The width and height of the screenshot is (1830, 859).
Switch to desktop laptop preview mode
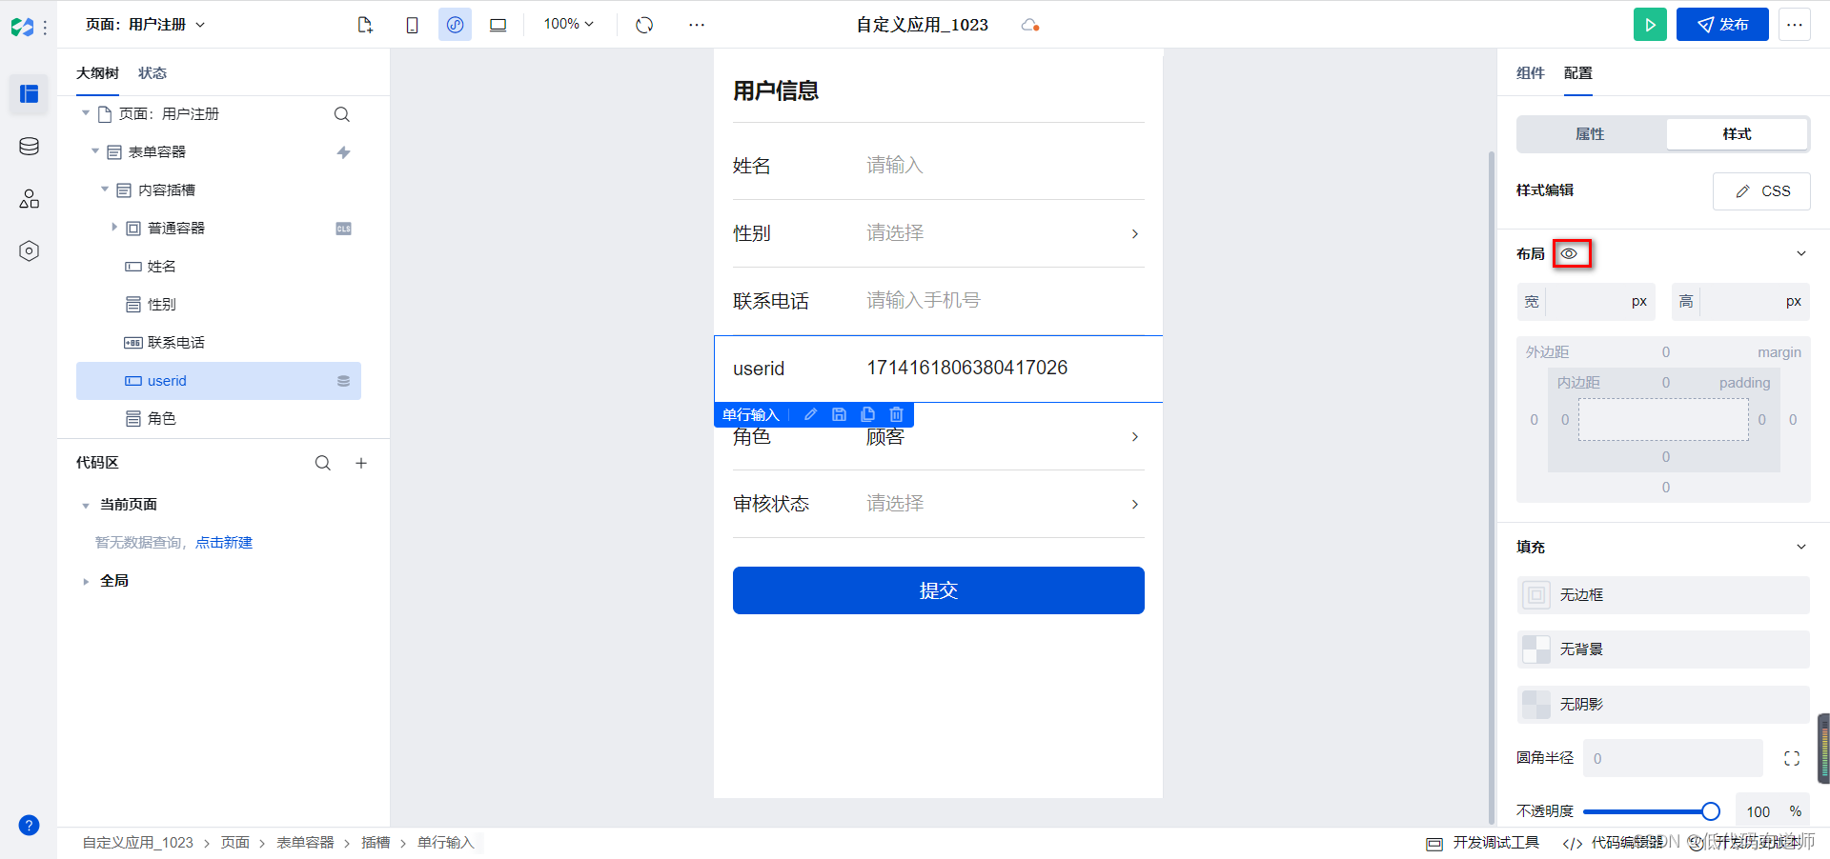pos(498,25)
